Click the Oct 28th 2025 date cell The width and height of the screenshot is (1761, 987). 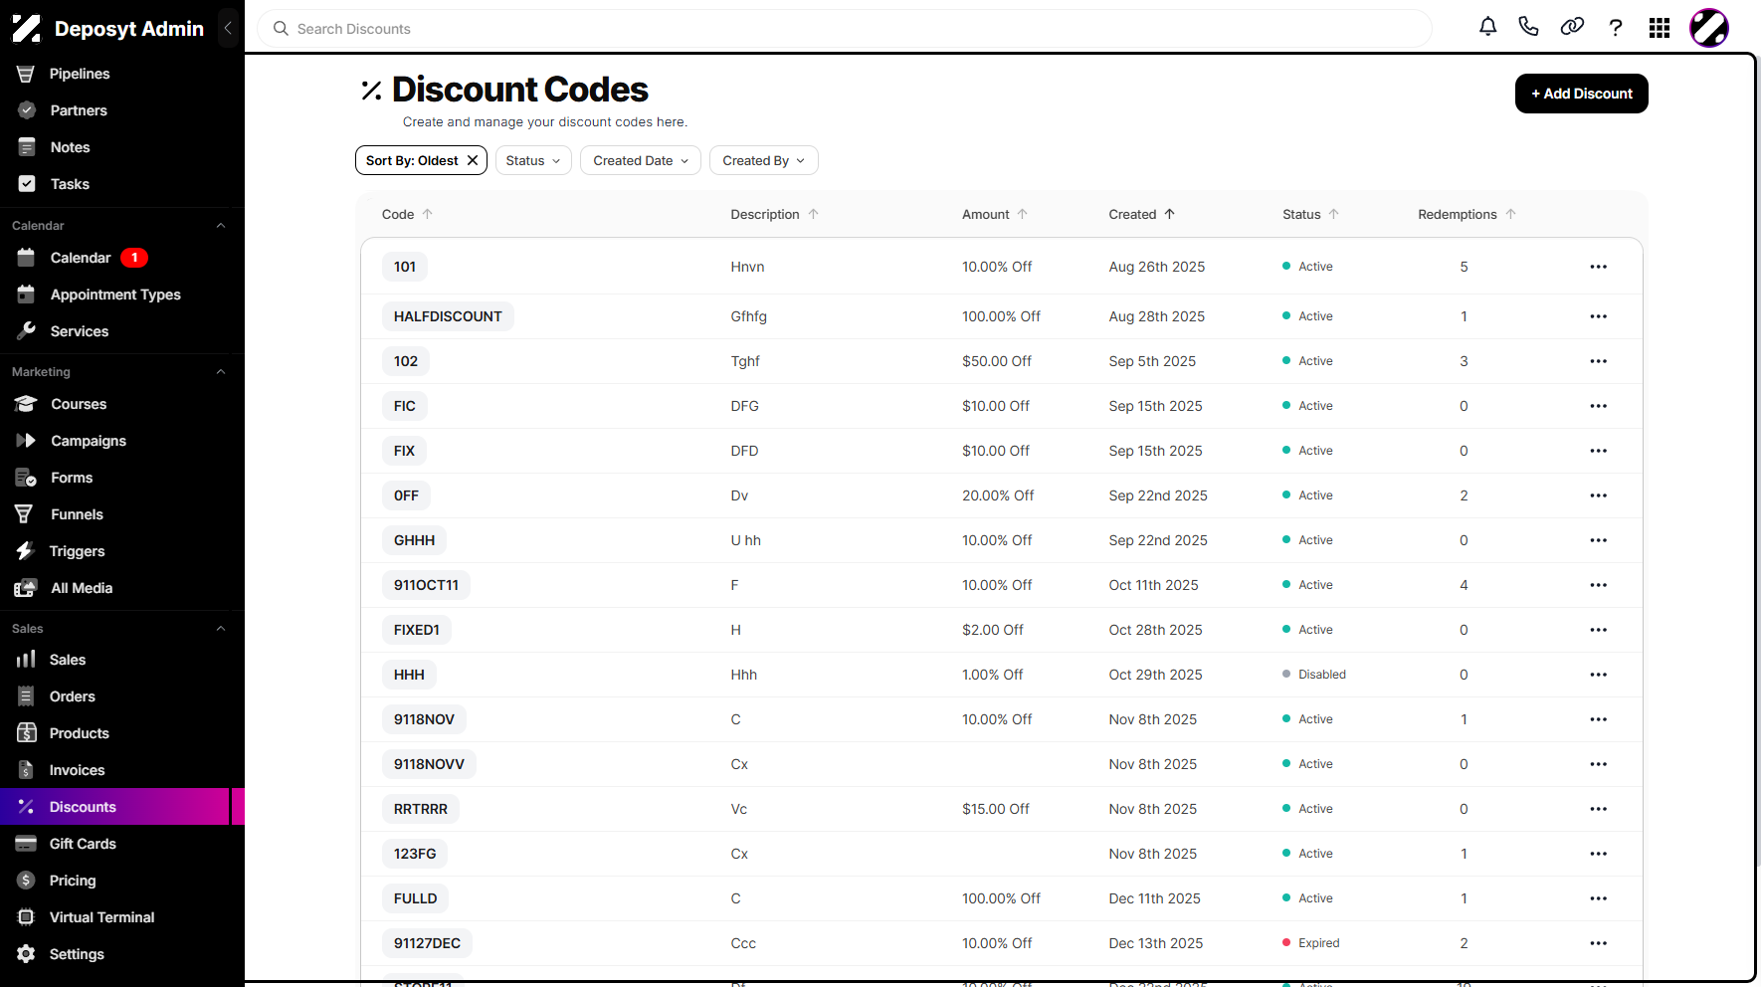click(1155, 630)
